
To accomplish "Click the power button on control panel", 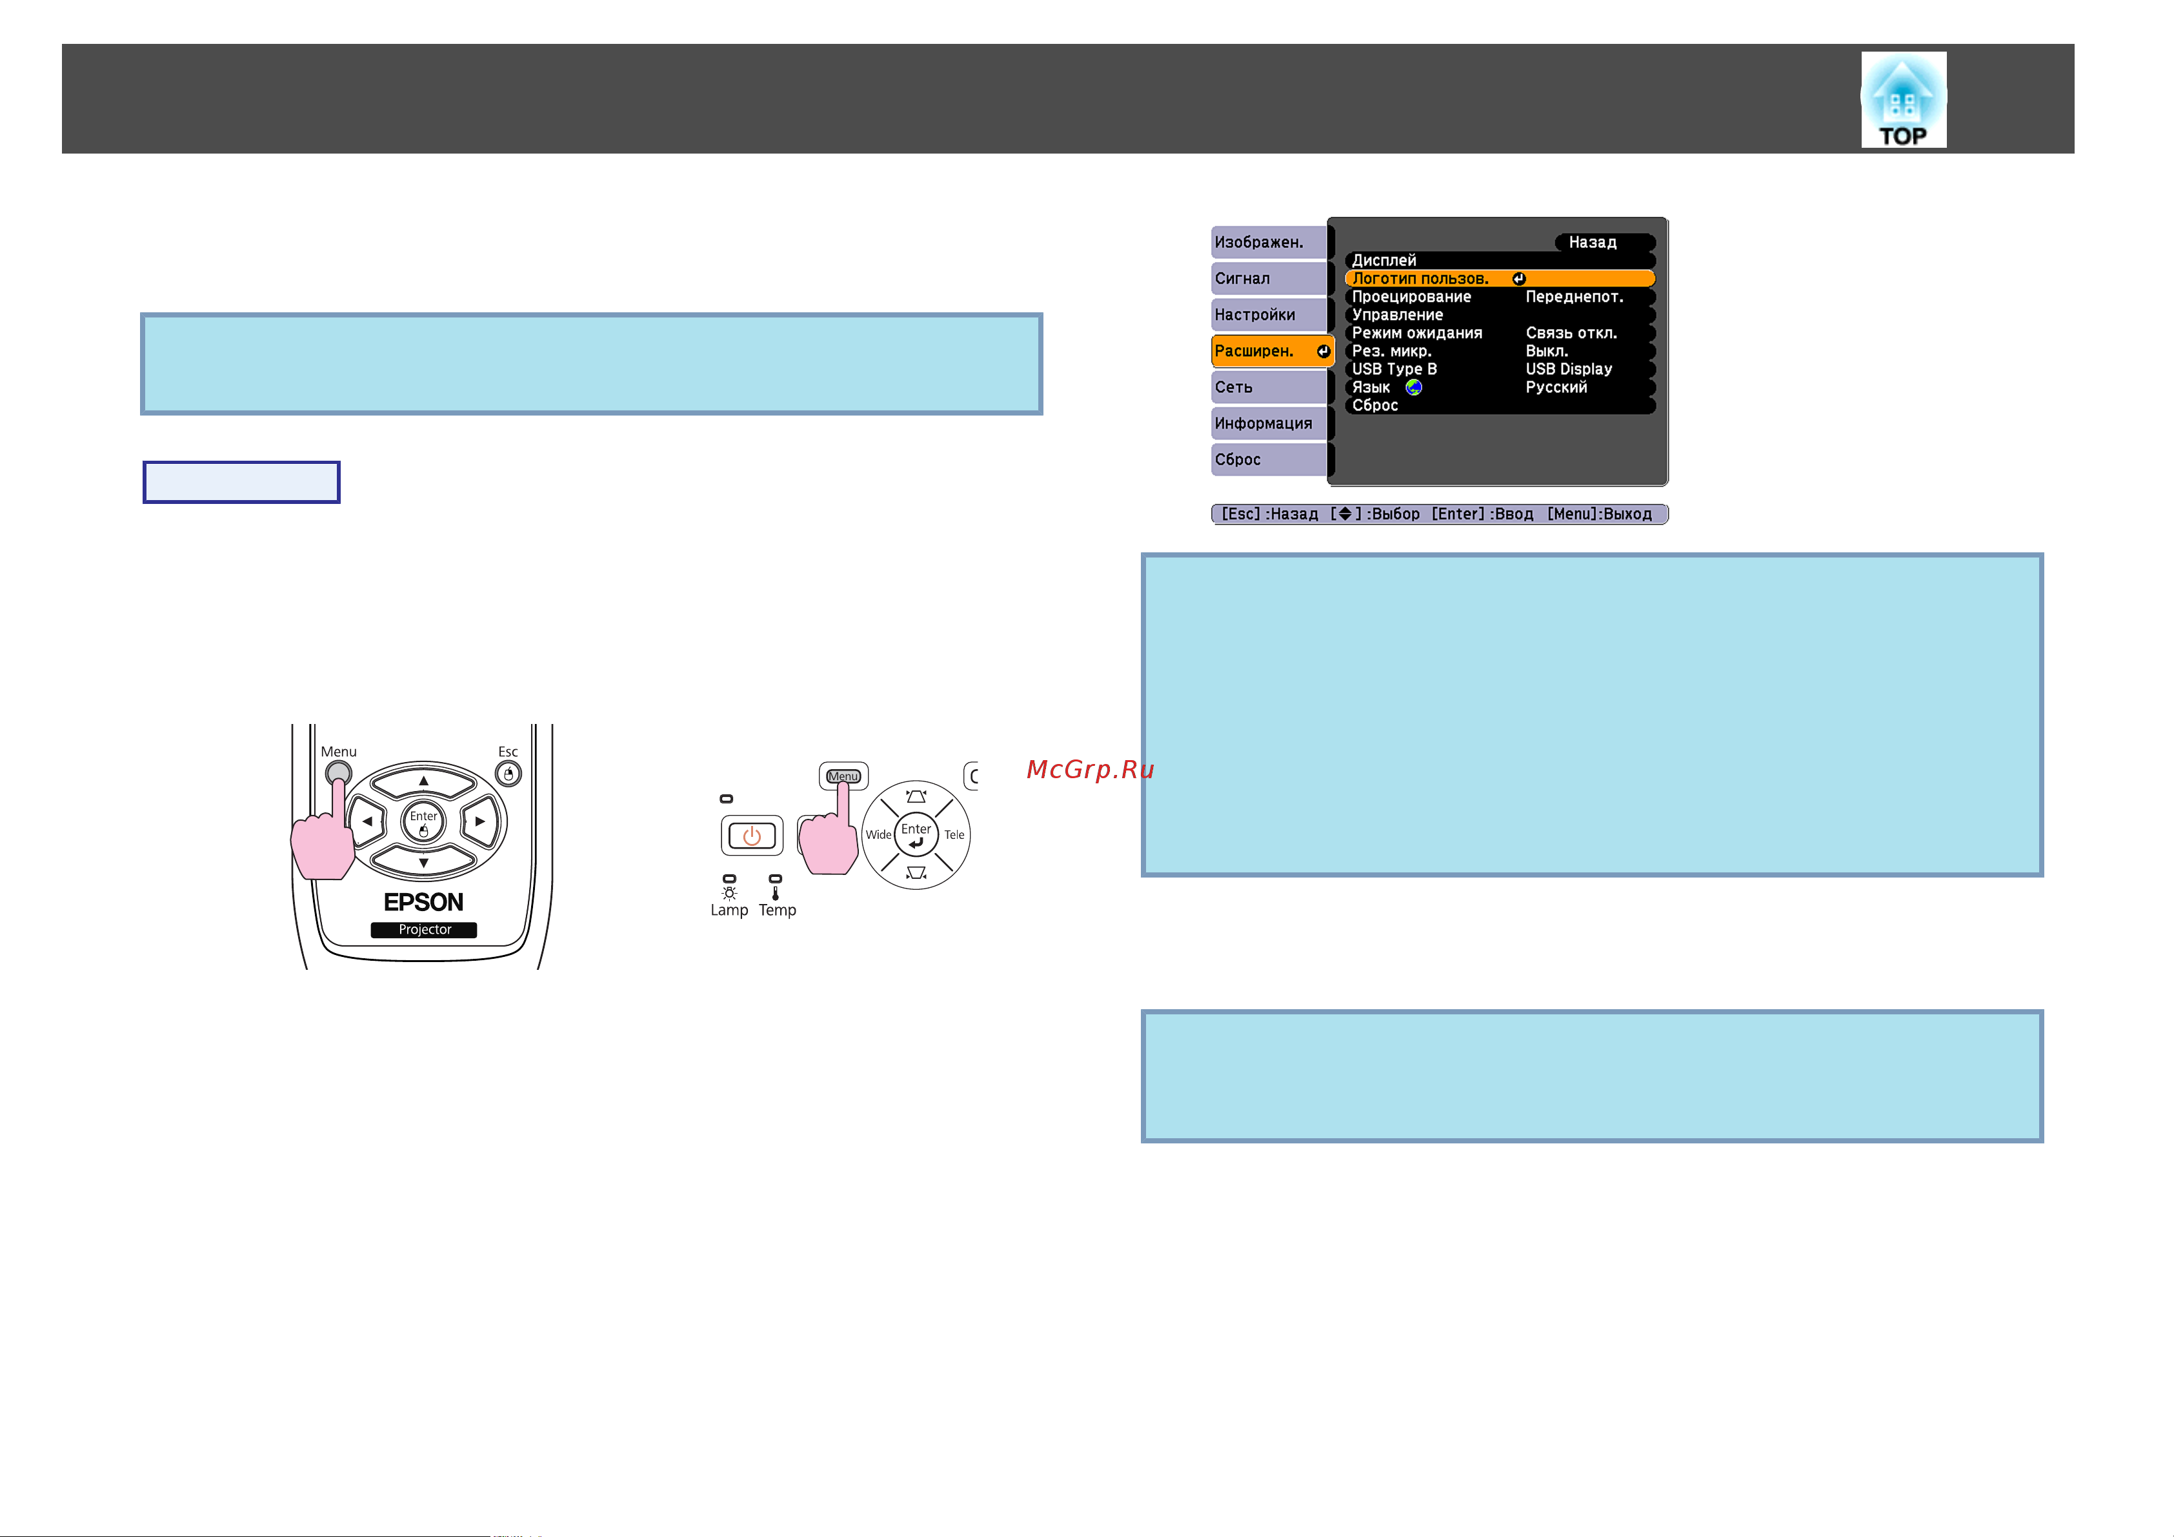I will (x=752, y=835).
